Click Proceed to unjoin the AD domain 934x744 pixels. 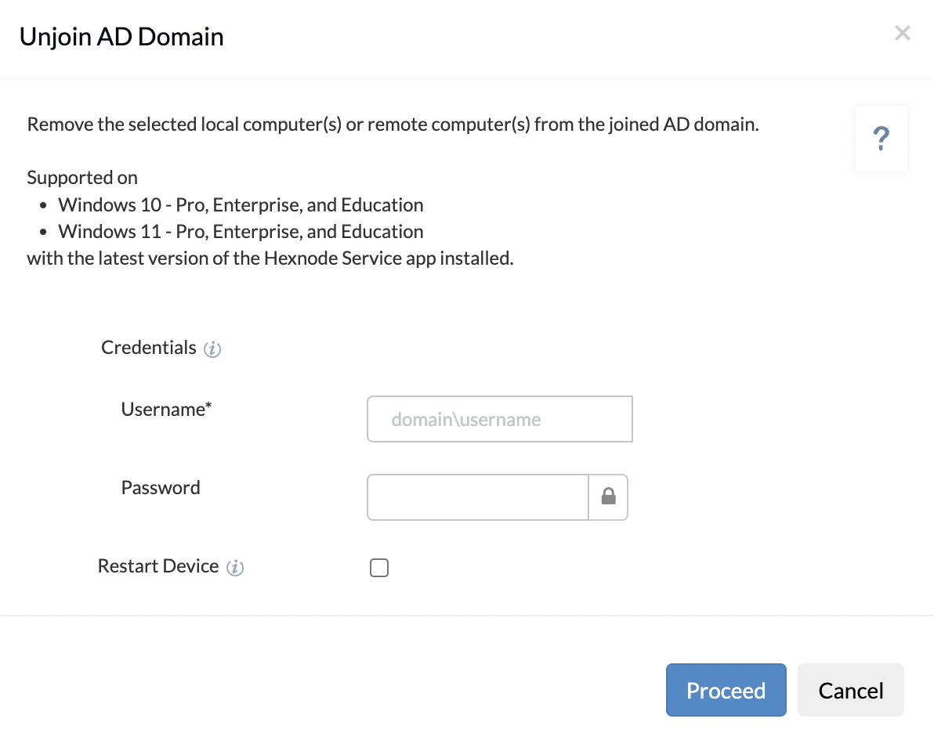(726, 690)
